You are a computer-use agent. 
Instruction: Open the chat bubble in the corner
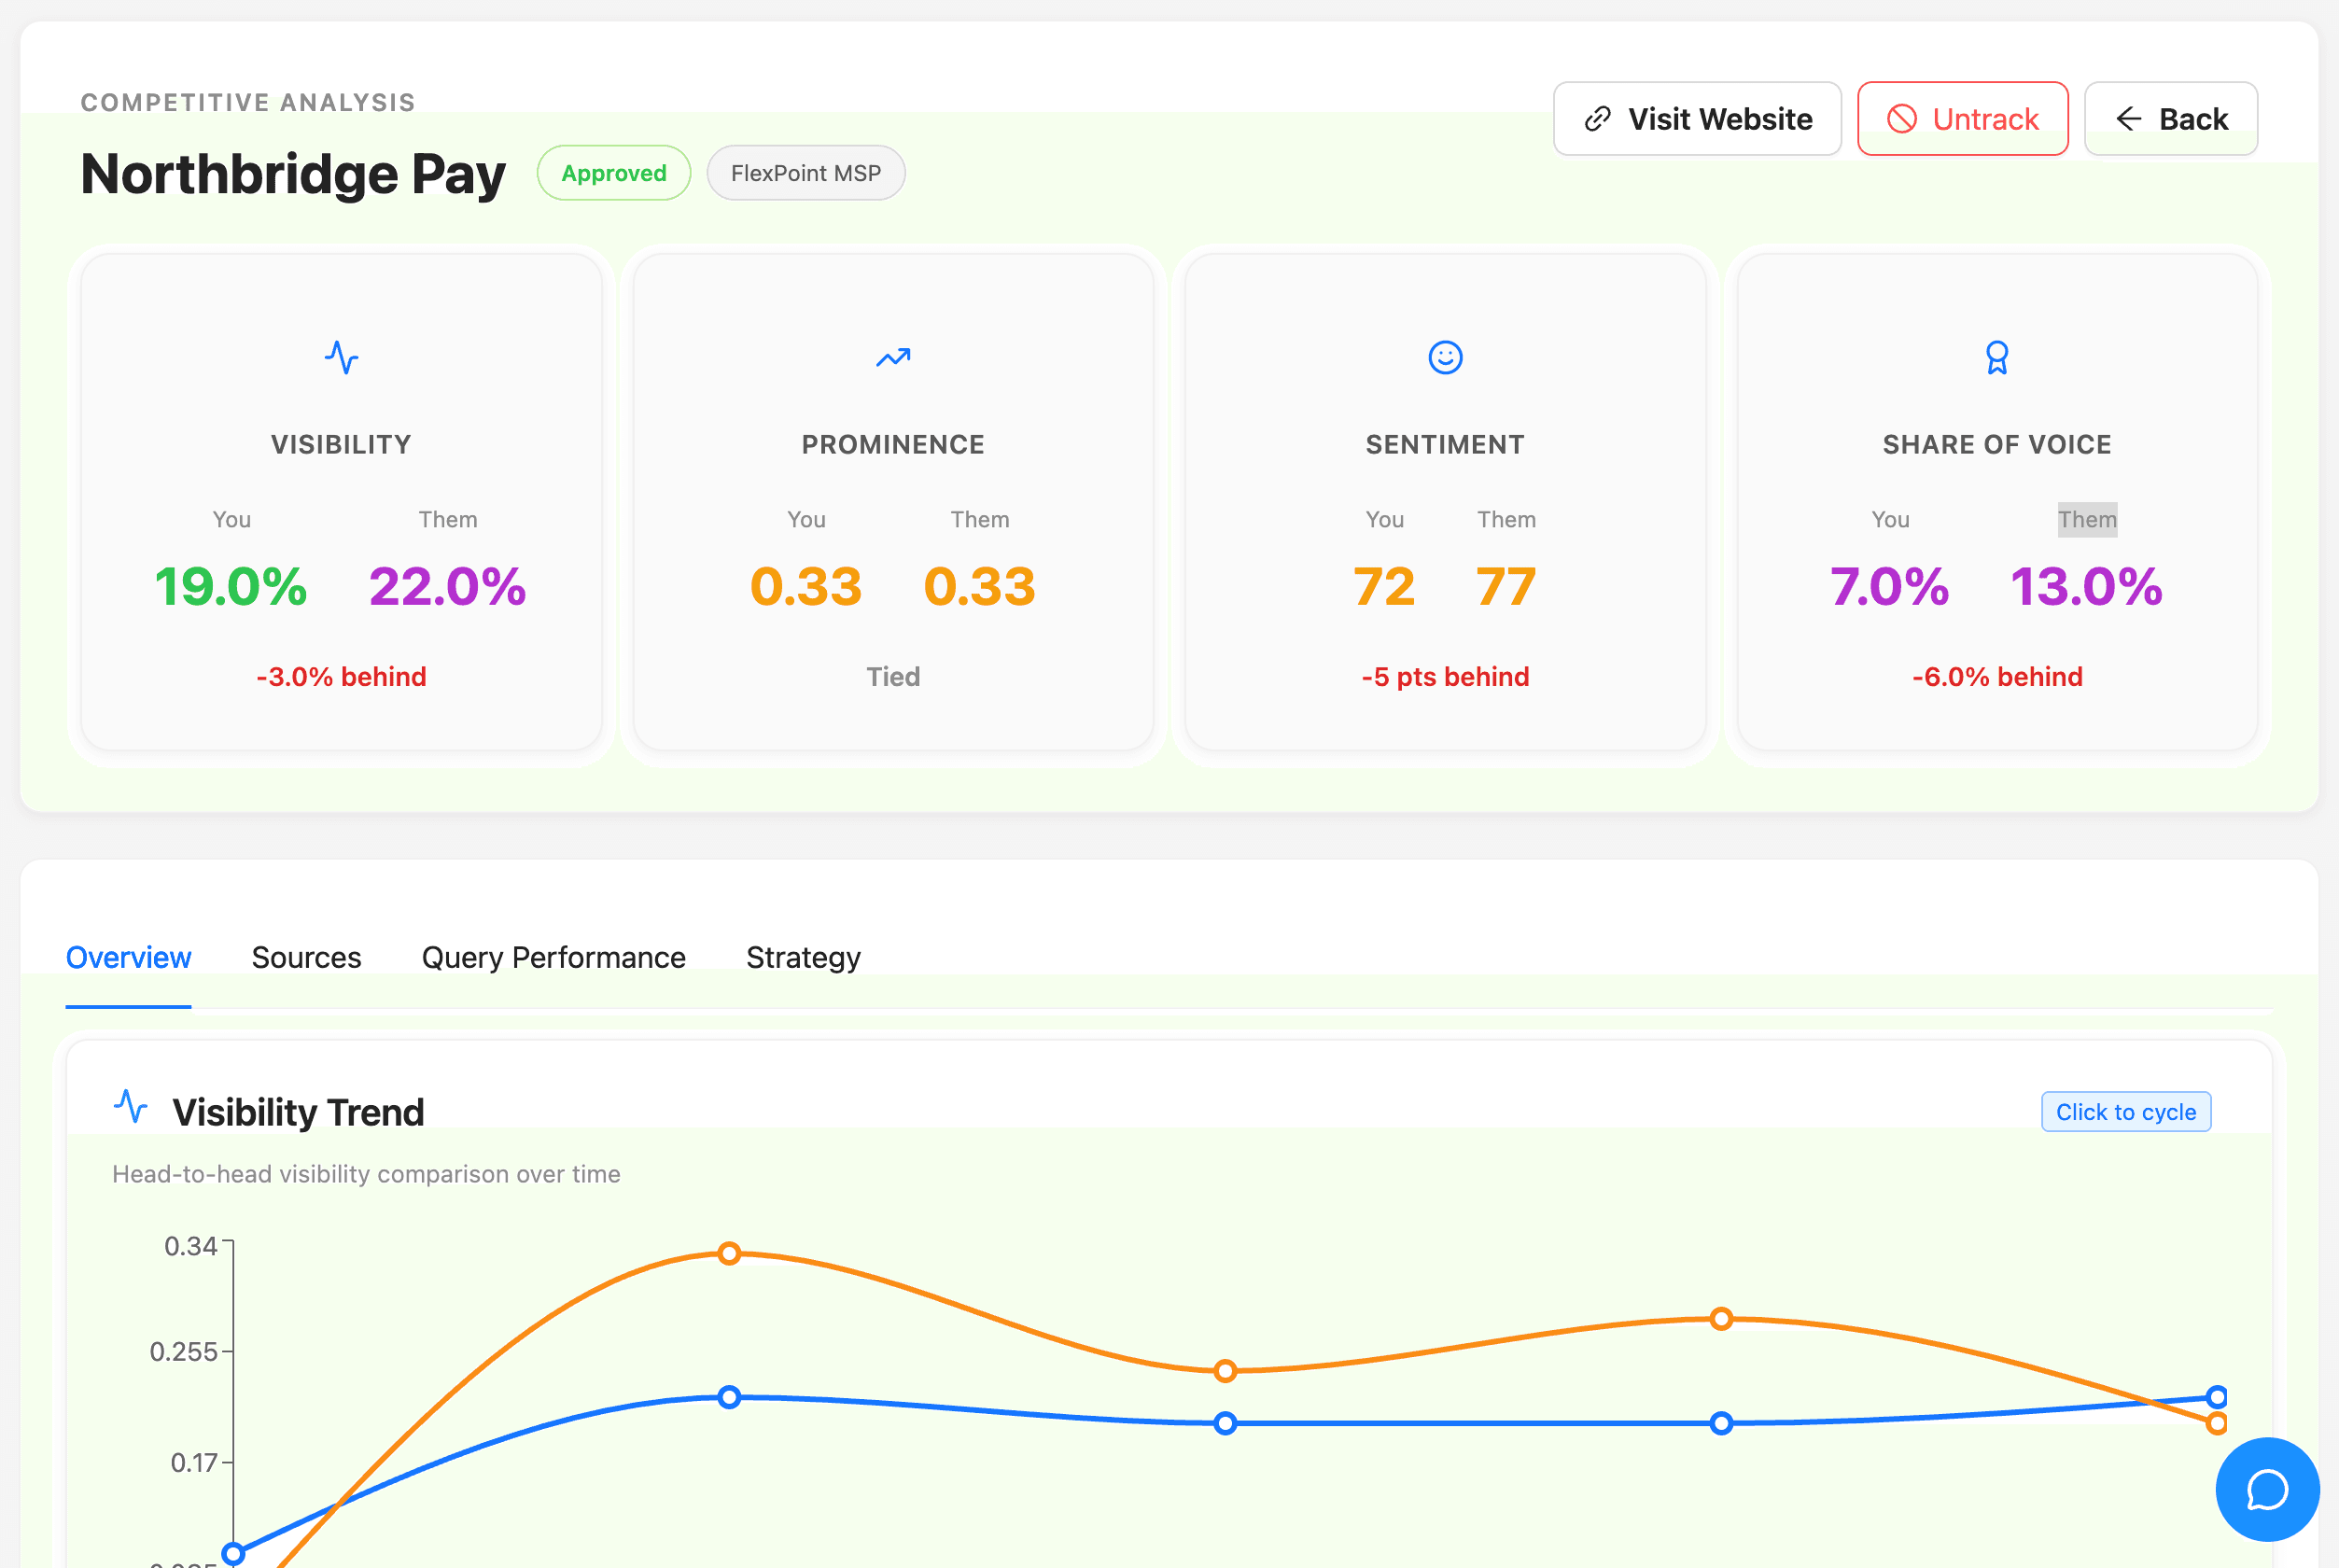coord(2266,1489)
